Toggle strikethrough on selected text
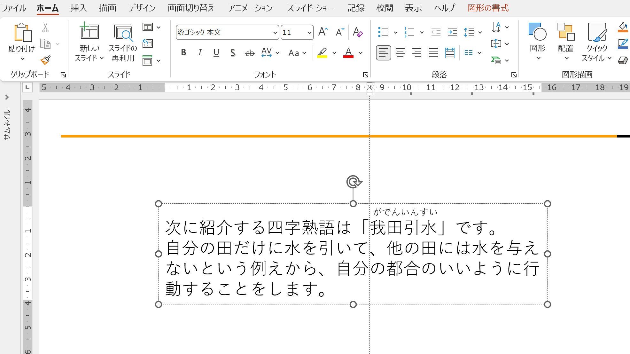 (250, 52)
